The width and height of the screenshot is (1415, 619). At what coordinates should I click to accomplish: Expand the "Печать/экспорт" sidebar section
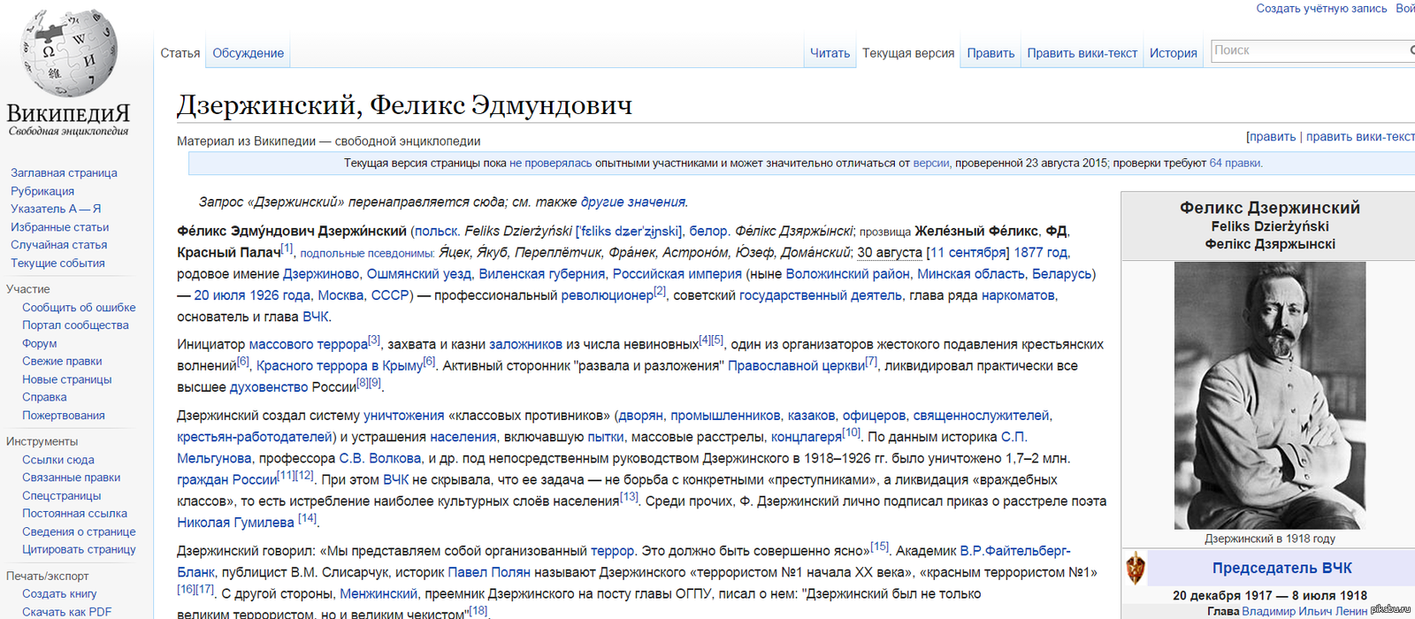47,576
